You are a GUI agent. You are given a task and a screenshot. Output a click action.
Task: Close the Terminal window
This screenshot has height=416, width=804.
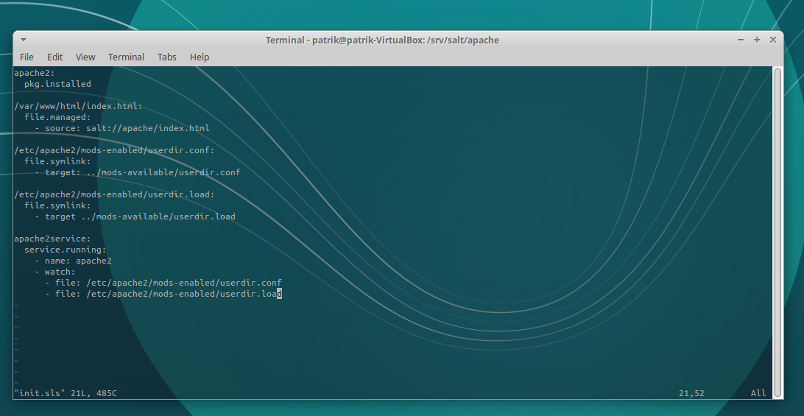pyautogui.click(x=772, y=40)
